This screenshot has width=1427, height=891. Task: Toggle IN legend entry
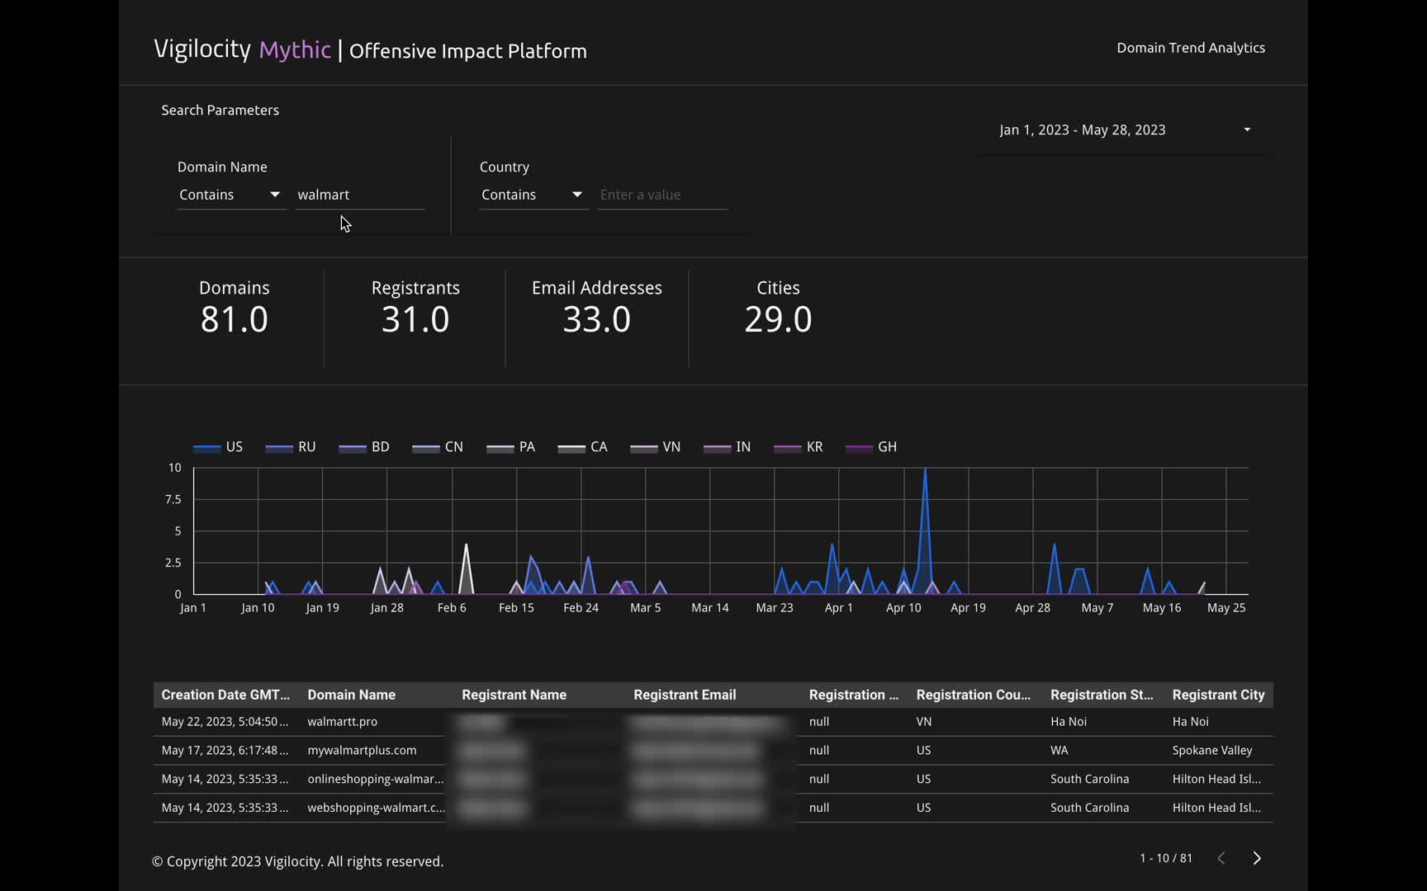(728, 447)
